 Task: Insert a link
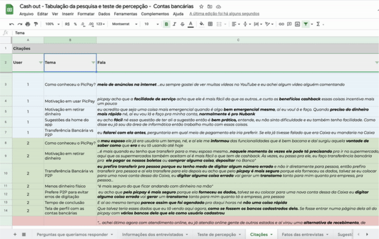click(x=281, y=24)
